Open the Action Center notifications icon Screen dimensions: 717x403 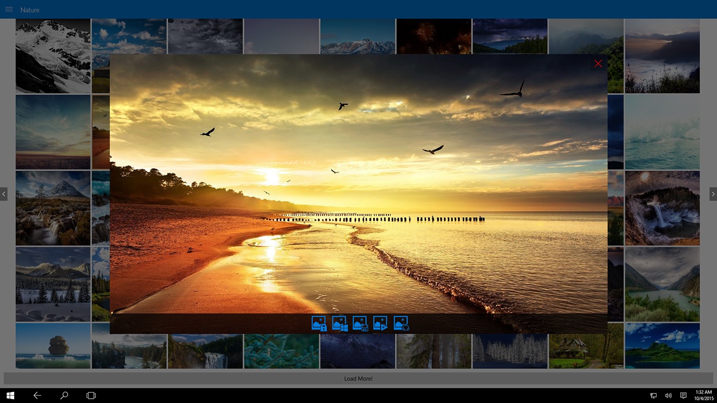683,395
